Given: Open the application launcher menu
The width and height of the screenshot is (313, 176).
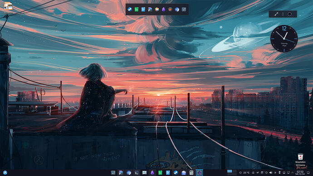Looking at the screenshot, I should tap(5, 173).
